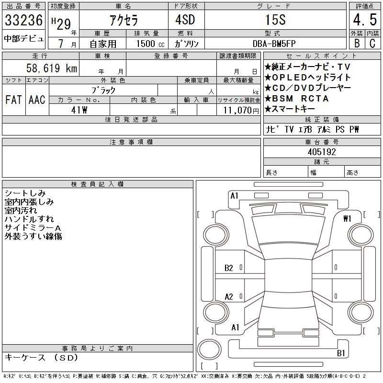The width and height of the screenshot is (383, 383).
Task: Click the air conditioner value AAC
Action: pyautogui.click(x=37, y=100)
